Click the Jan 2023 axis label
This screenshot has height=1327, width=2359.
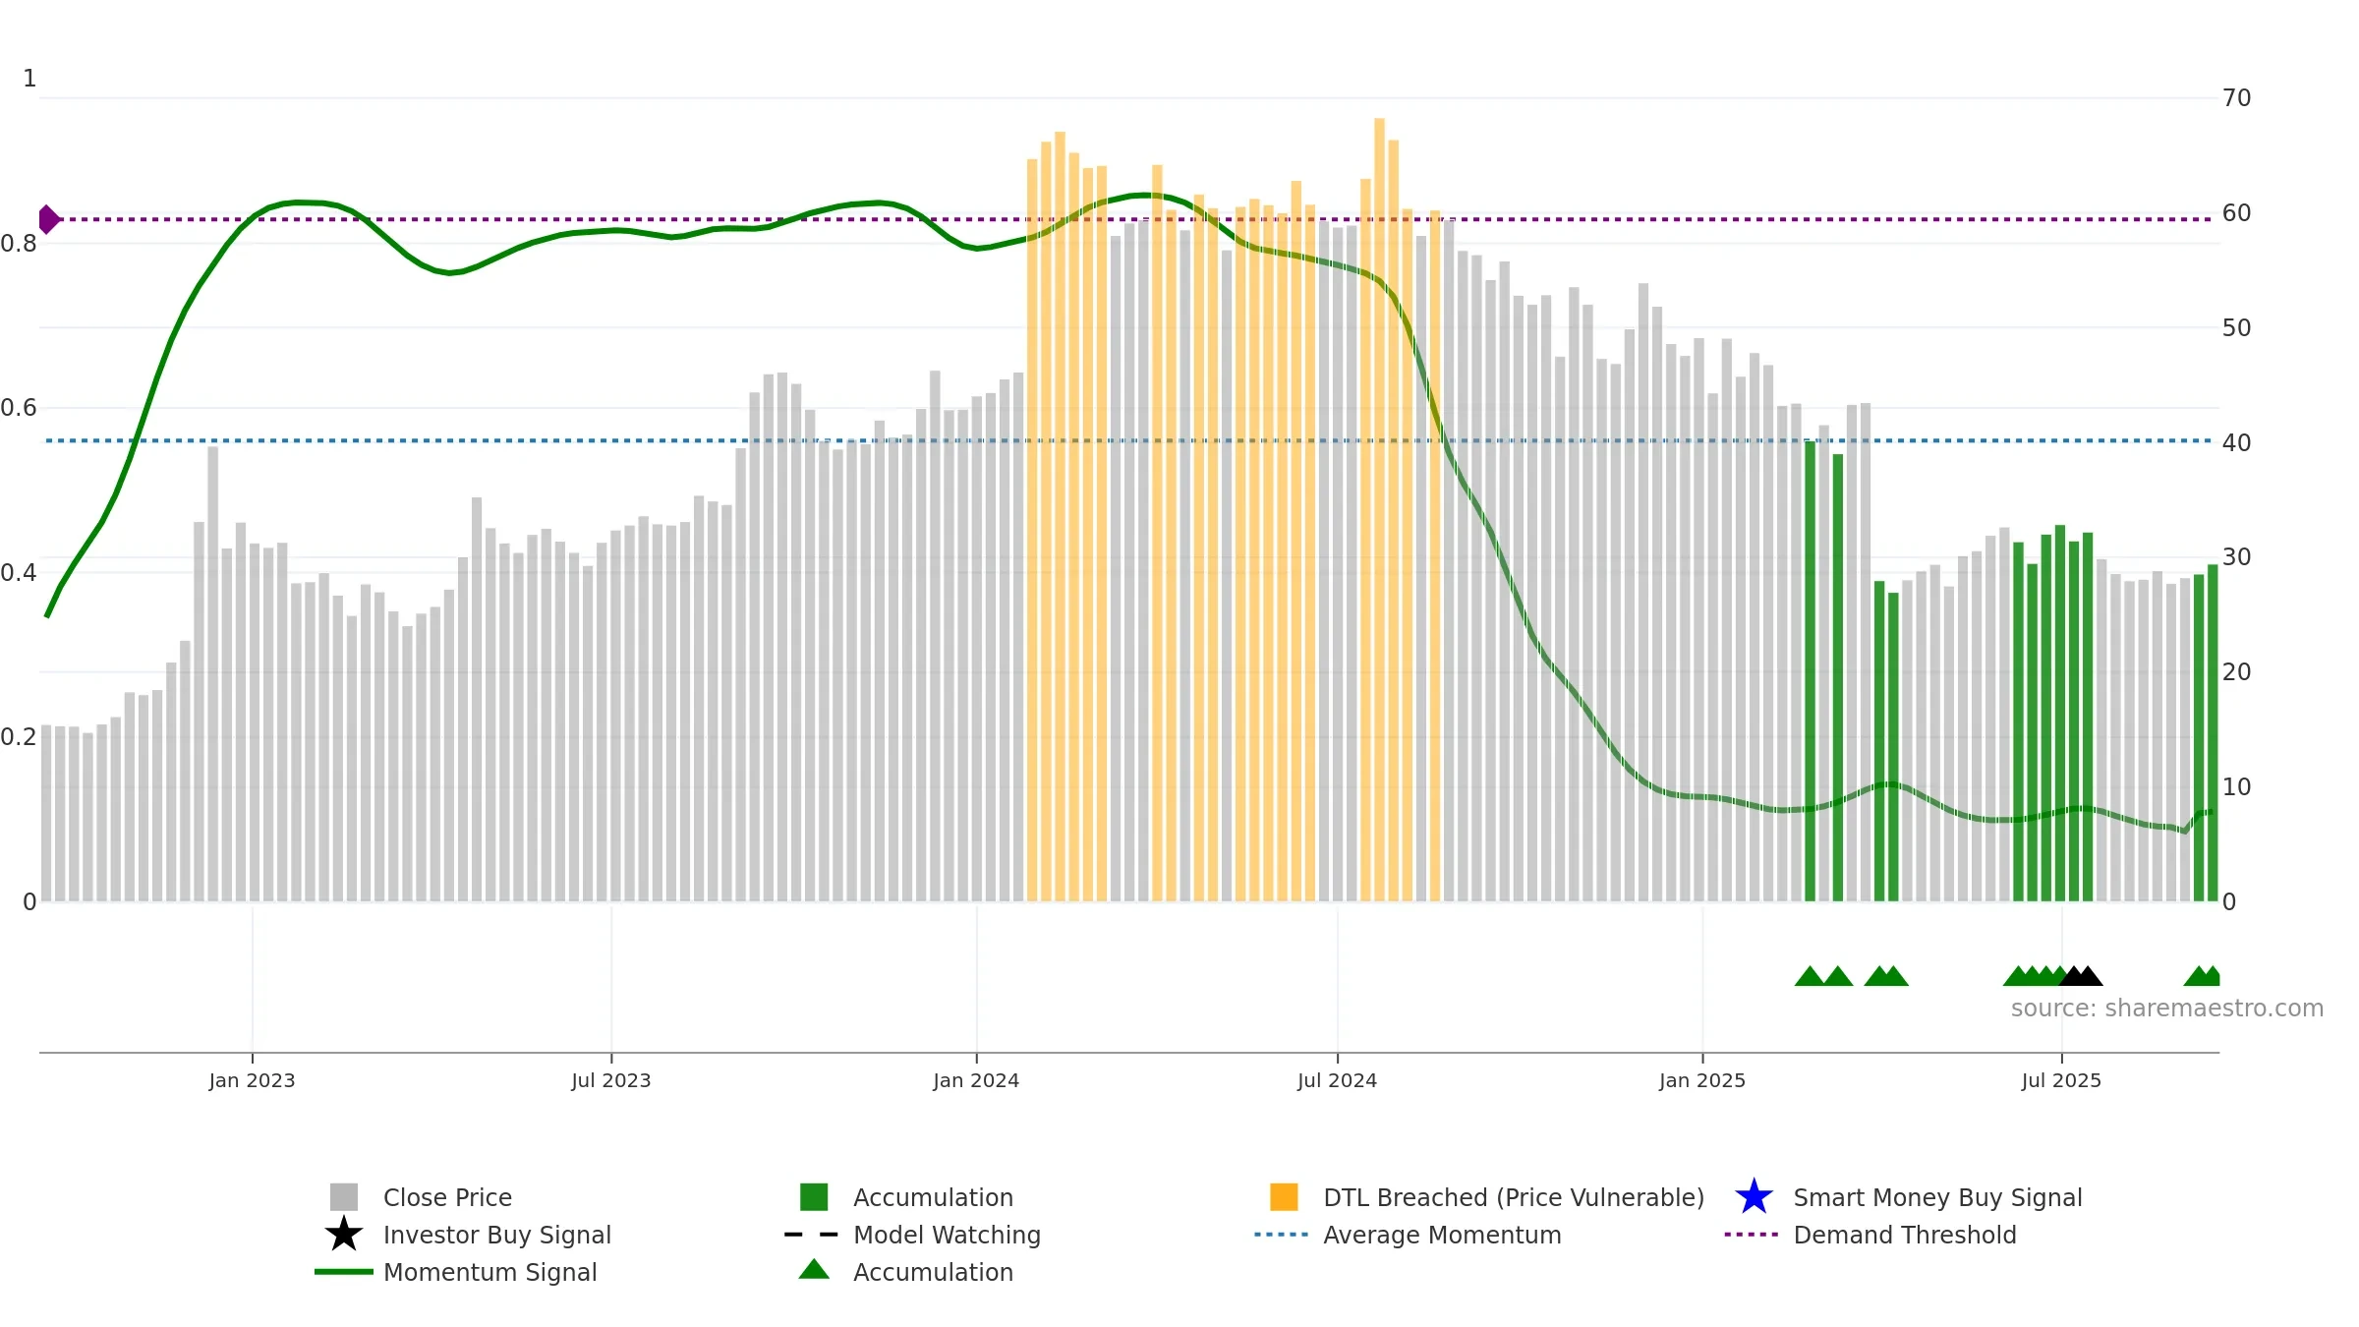click(252, 1080)
